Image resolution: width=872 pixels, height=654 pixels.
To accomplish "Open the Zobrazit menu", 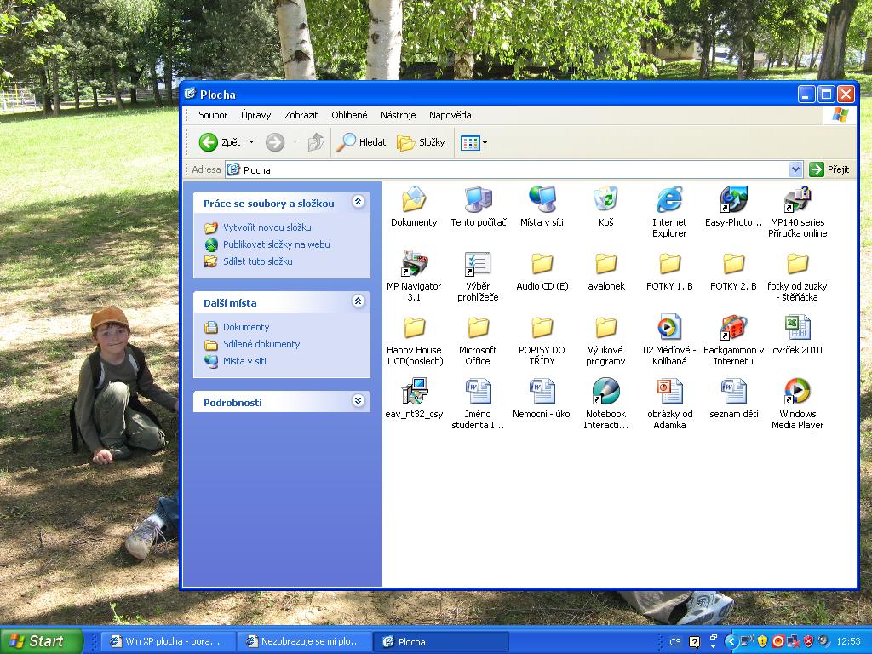I will click(x=301, y=115).
